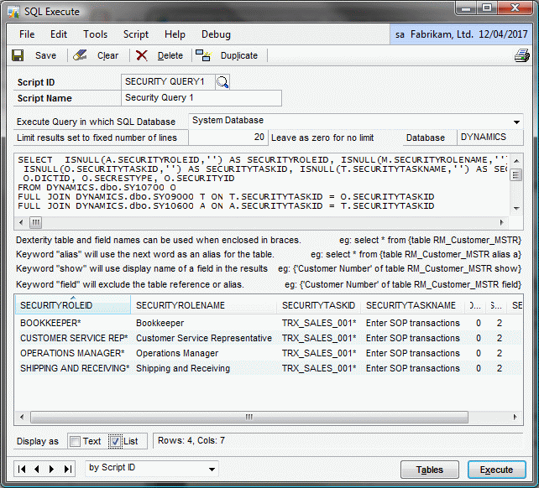Select the OPERATIONS MANAGER* row
This screenshot has width=539, height=488.
(269, 353)
